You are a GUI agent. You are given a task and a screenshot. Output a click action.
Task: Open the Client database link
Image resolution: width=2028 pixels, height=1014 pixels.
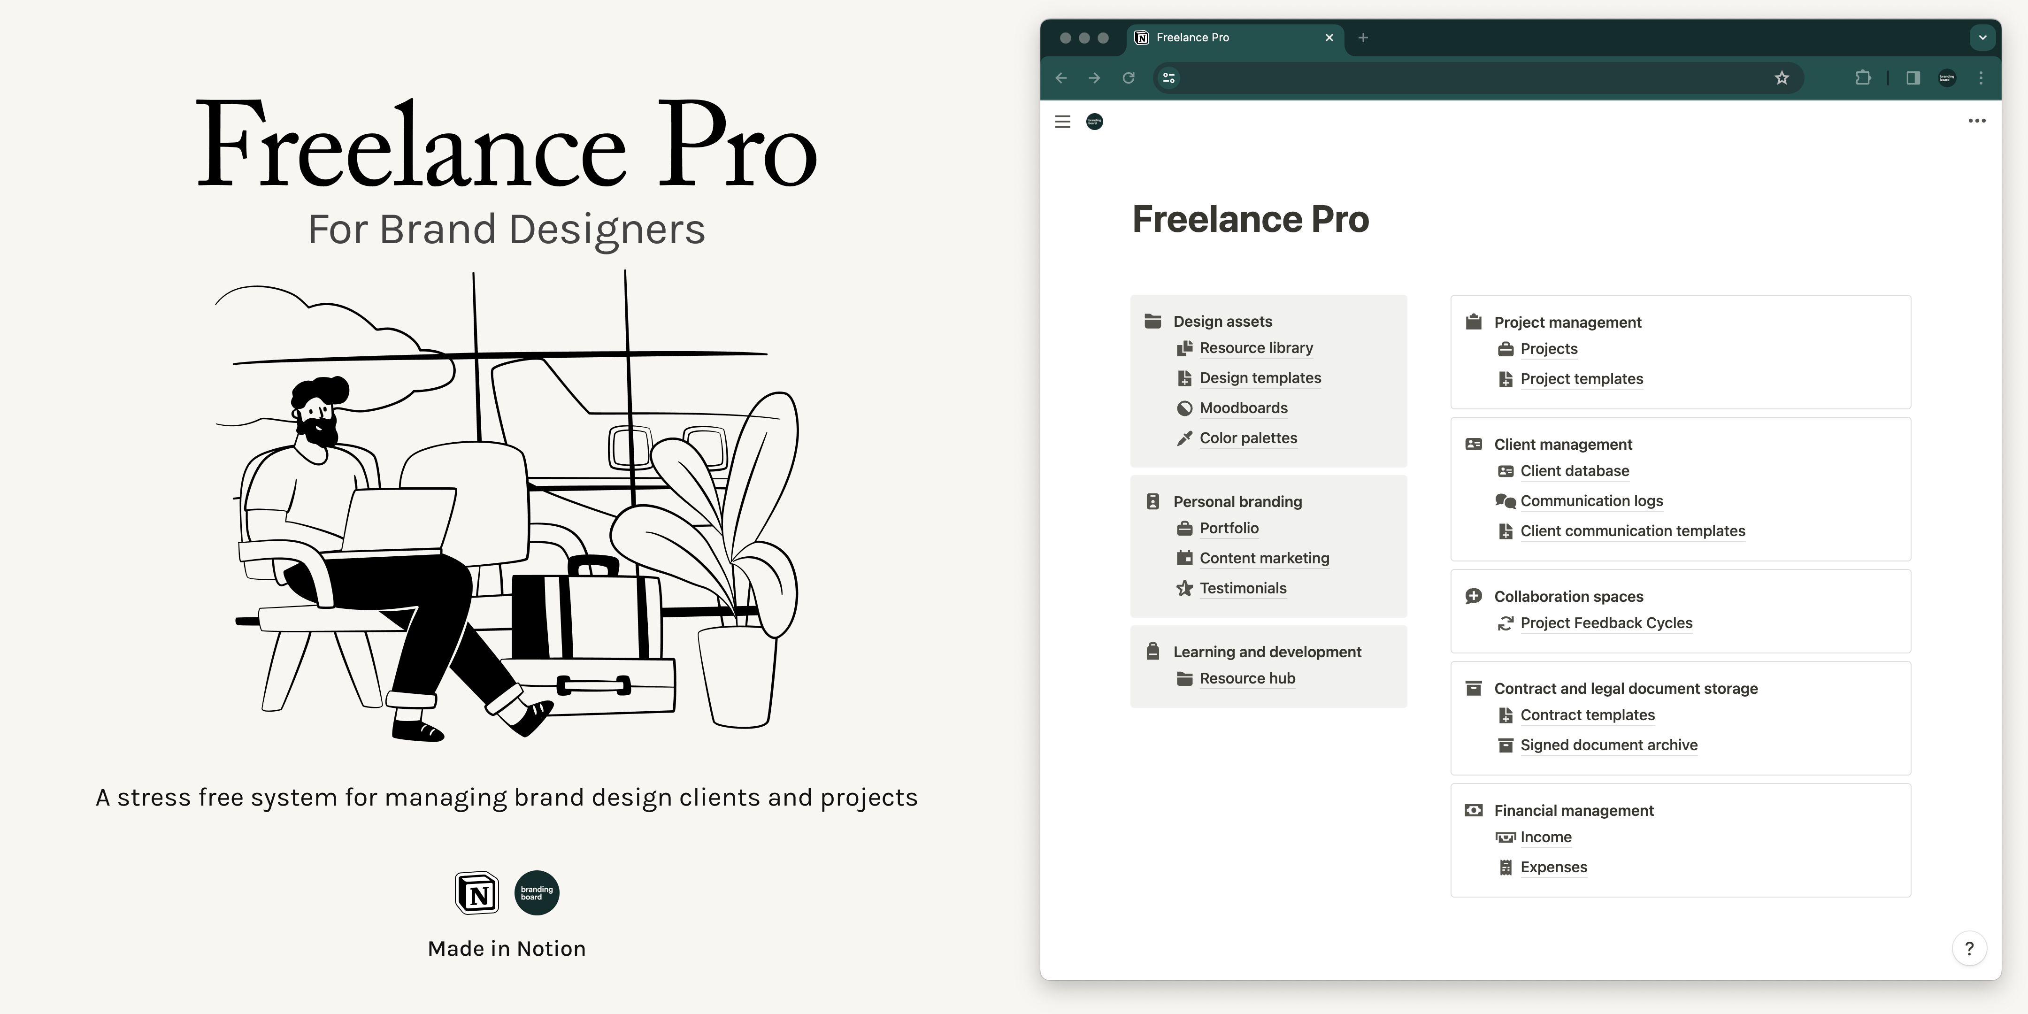pyautogui.click(x=1575, y=471)
